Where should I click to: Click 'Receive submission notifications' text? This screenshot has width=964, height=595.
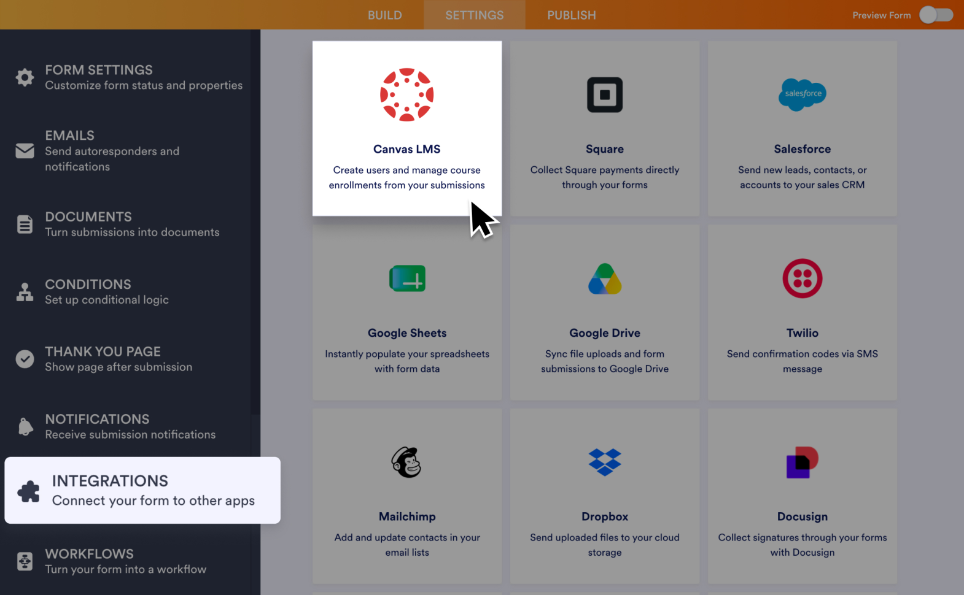(130, 434)
